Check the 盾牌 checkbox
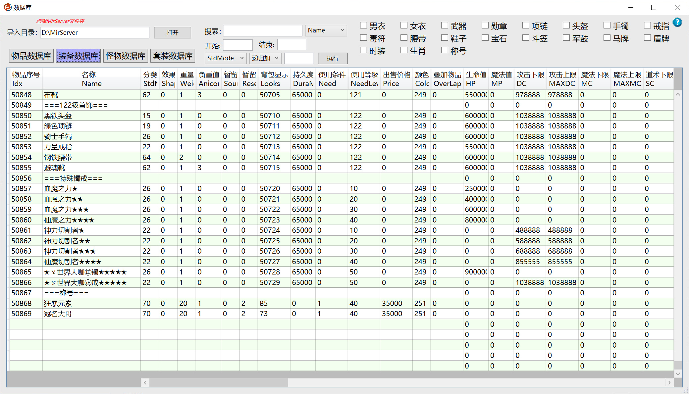This screenshot has width=689, height=394. [x=647, y=38]
